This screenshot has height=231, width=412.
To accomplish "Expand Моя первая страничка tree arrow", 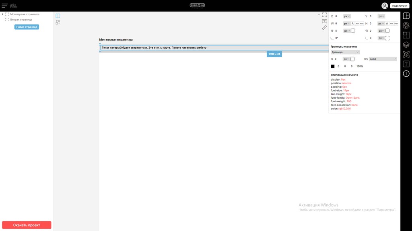I will tap(3, 14).
